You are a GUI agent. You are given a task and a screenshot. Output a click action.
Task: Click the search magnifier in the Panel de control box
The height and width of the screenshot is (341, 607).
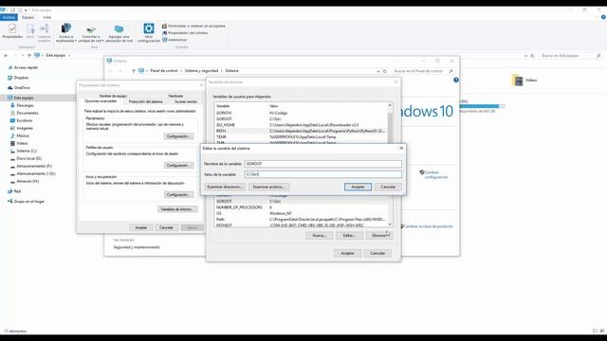pos(451,71)
